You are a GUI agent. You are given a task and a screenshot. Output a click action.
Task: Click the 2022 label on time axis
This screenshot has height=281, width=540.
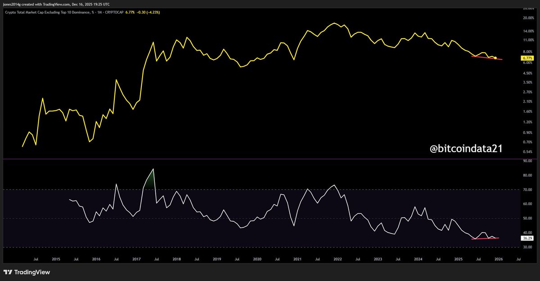(x=337, y=259)
